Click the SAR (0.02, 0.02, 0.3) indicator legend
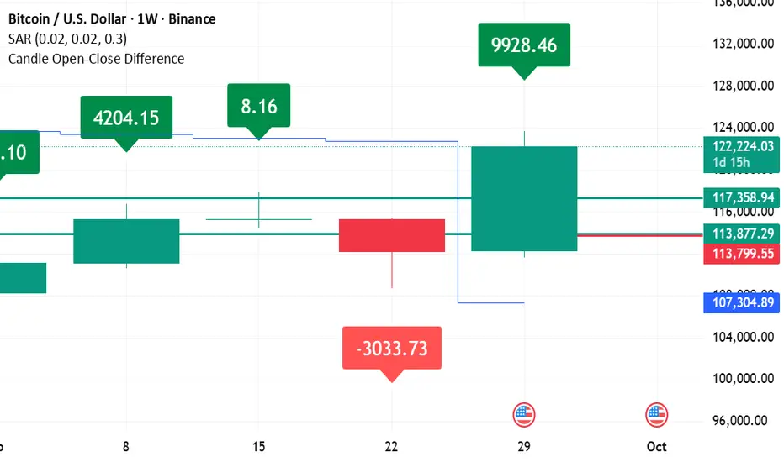Viewport: 784px width, 462px height. tap(68, 39)
